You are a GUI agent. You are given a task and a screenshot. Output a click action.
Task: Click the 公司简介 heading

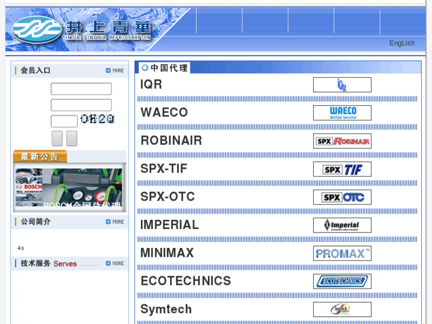pos(35,222)
